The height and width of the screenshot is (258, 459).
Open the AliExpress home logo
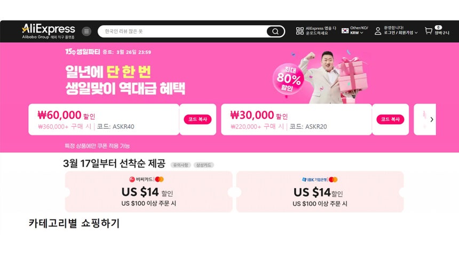coord(48,31)
